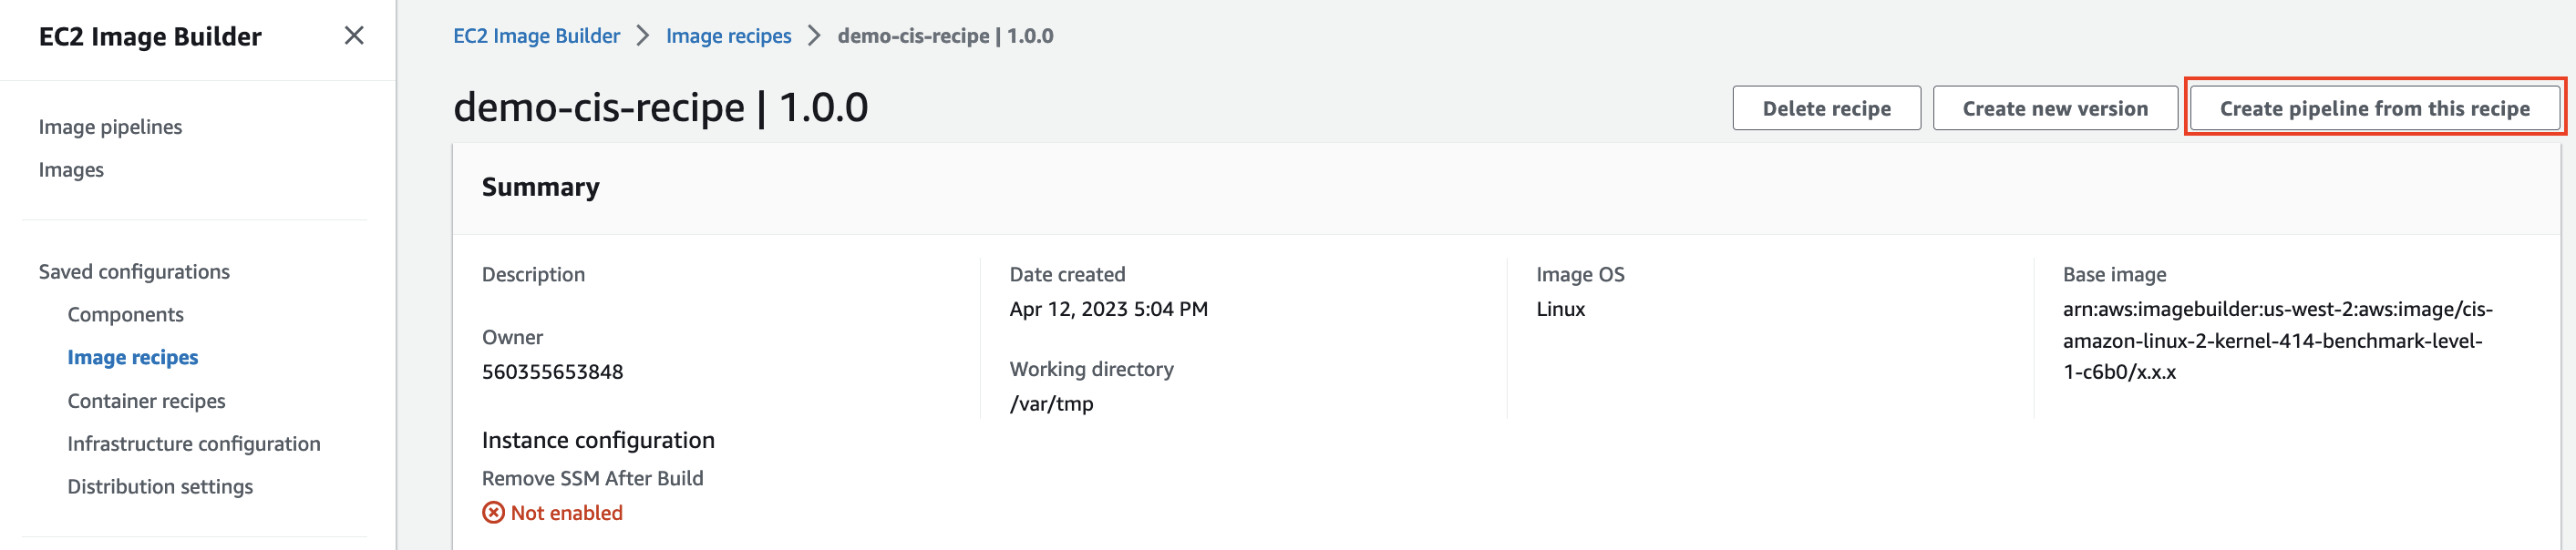Image resolution: width=2576 pixels, height=550 pixels.
Task: Select date Apr 12, 2023 5:04 PM
Action: coord(1108,309)
